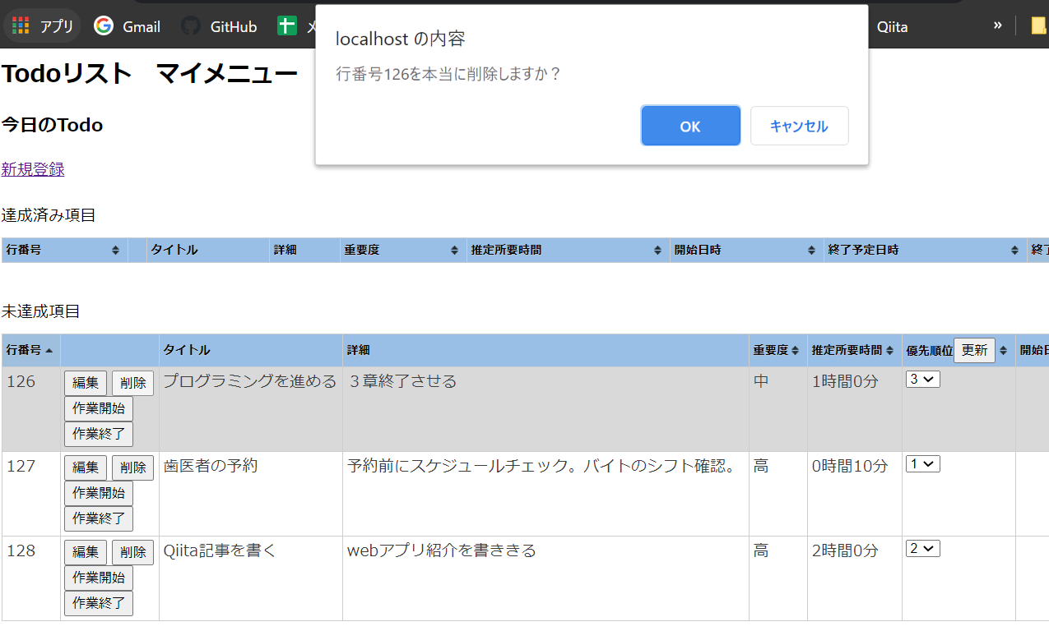This screenshot has width=1049, height=631.
Task: Show more bookmarks with chevron
Action: (997, 25)
